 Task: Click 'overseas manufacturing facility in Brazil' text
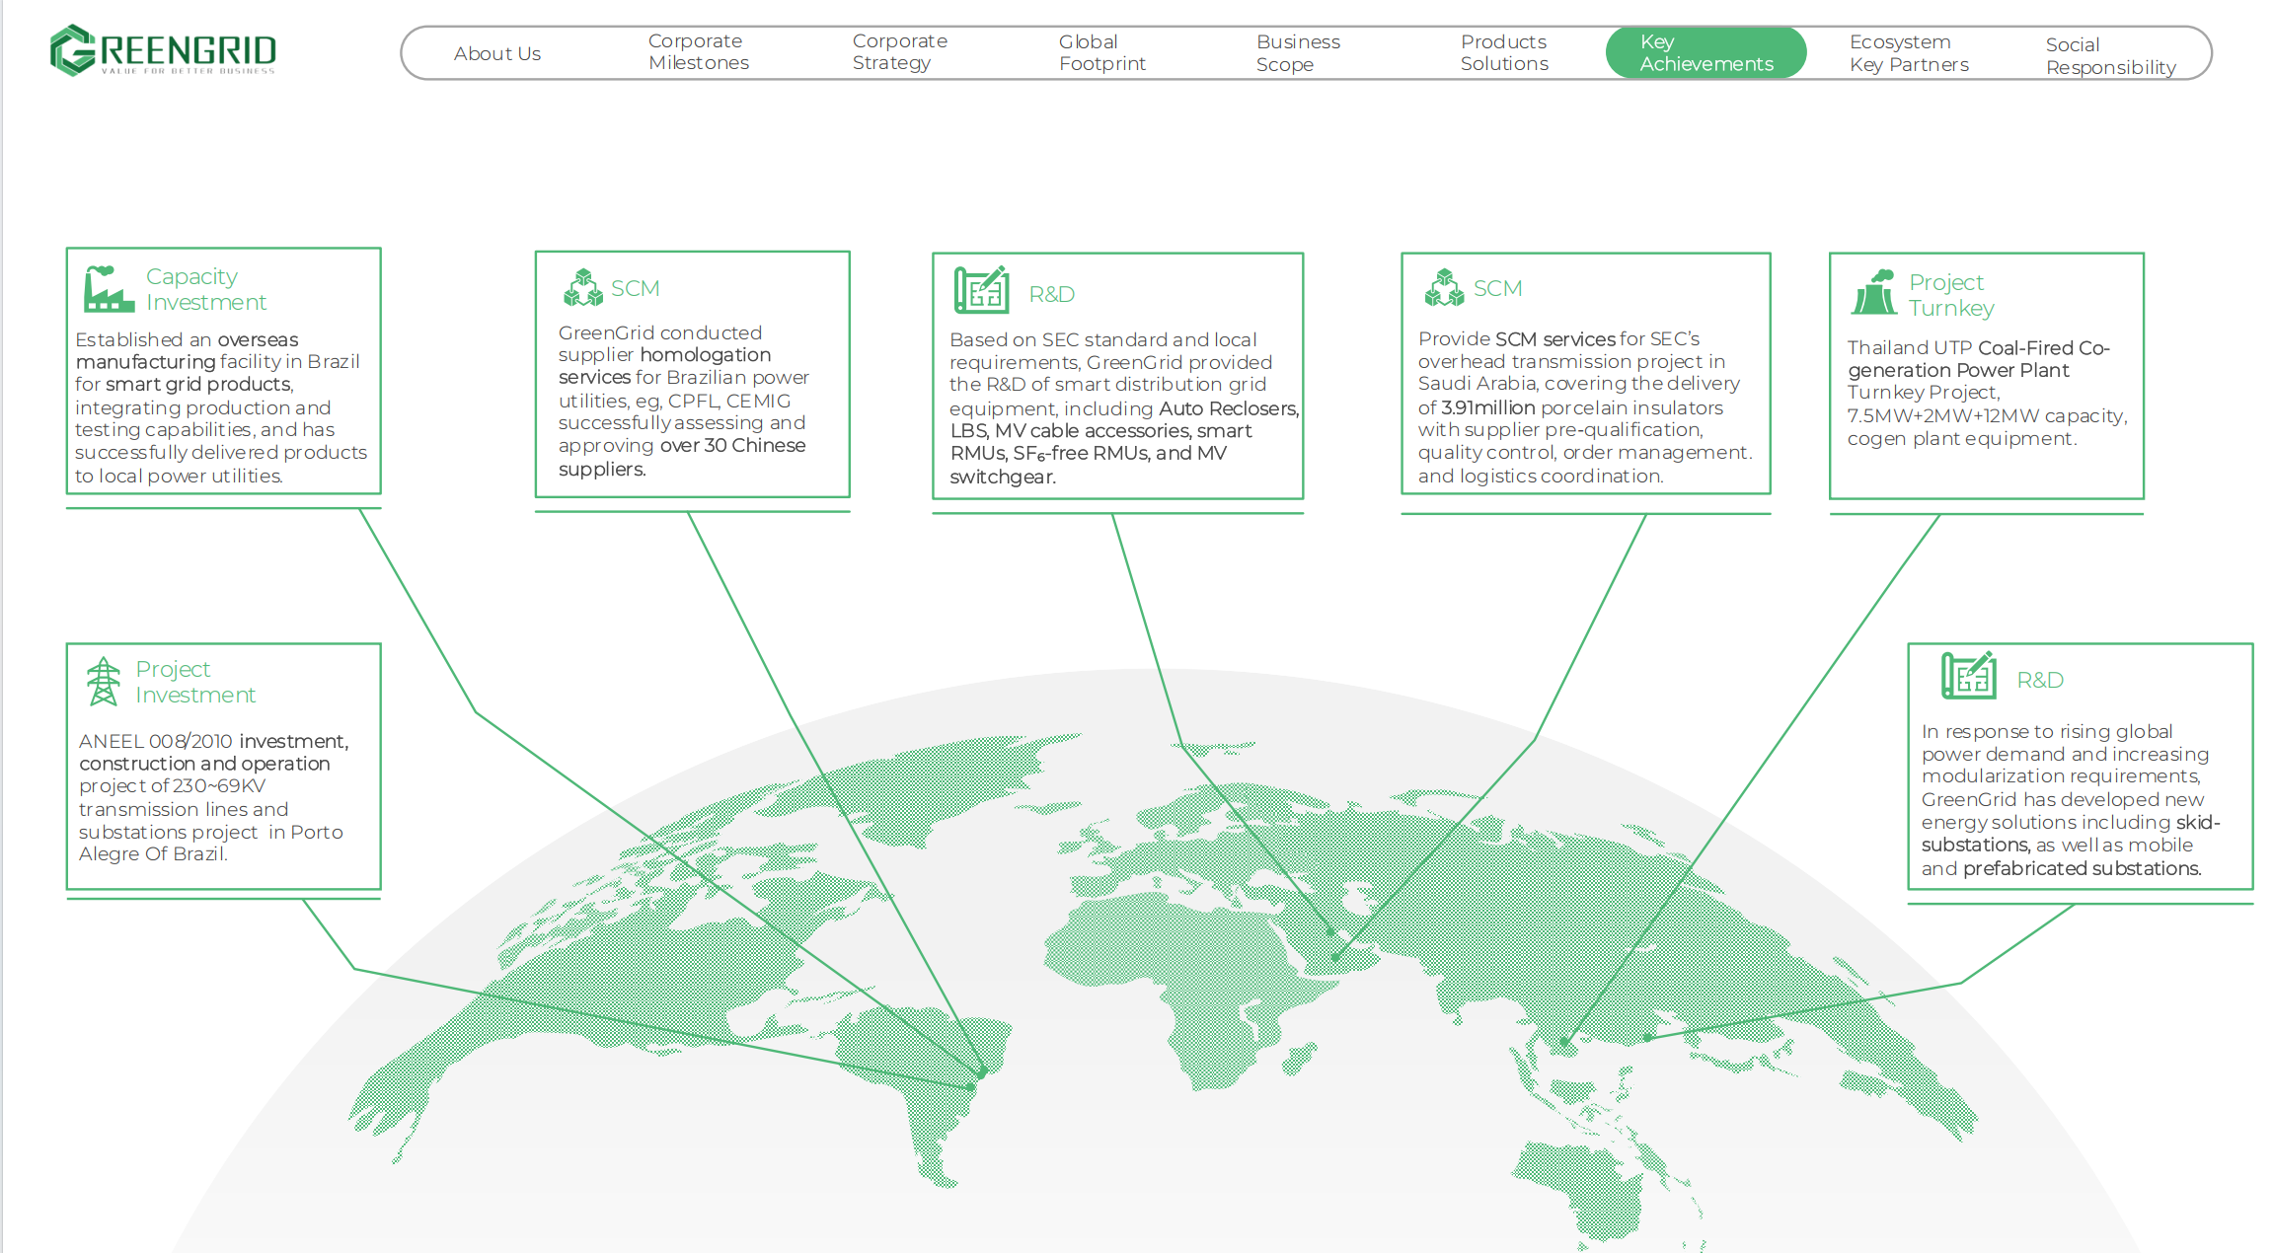218,350
